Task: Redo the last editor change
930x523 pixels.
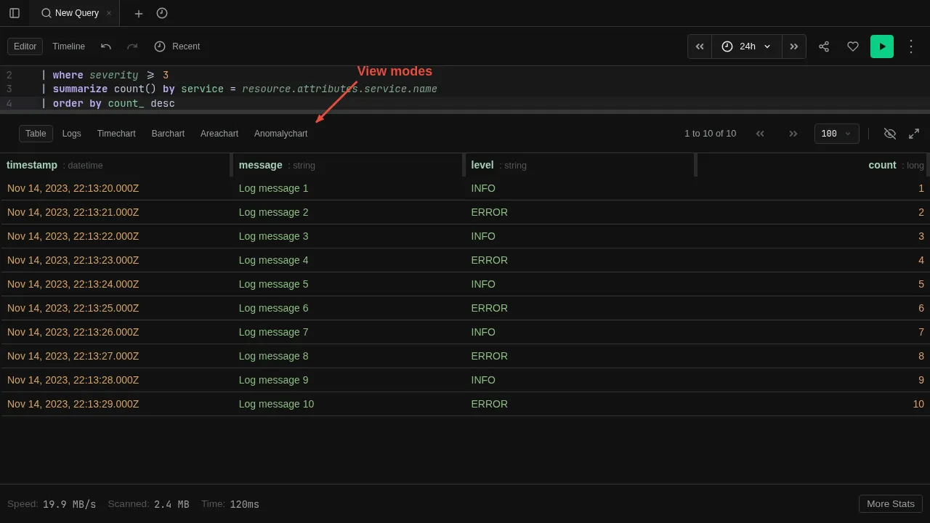Action: [x=132, y=46]
